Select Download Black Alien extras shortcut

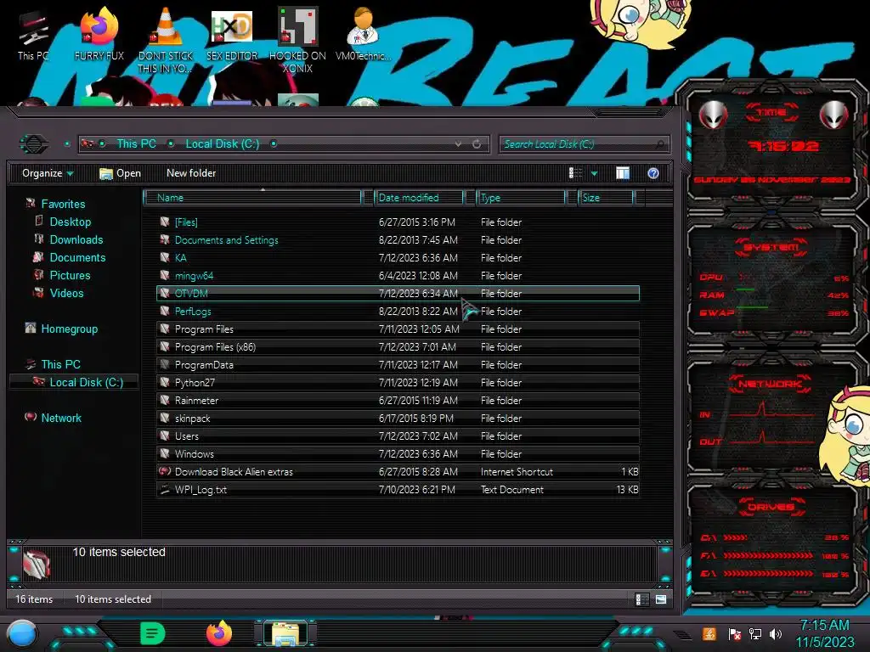coord(398,472)
